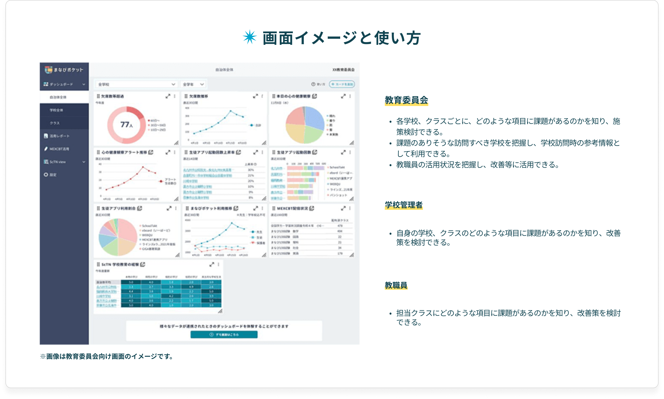Open the ScTN 学校教育の経験 card kebab menu

(219, 264)
